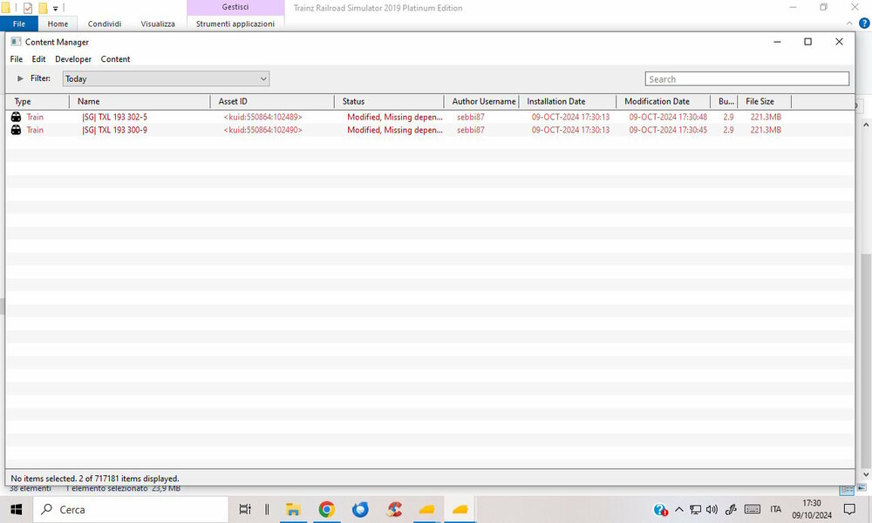Click Explorer large icons view button
Screen dimensions: 872x523
pos(862,488)
